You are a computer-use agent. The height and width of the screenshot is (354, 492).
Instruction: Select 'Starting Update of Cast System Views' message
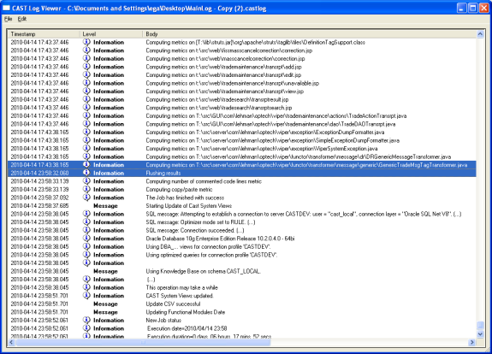coord(188,206)
